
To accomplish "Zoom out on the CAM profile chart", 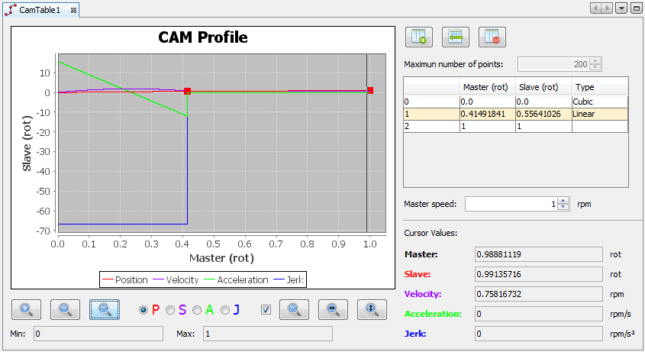I will 65,309.
